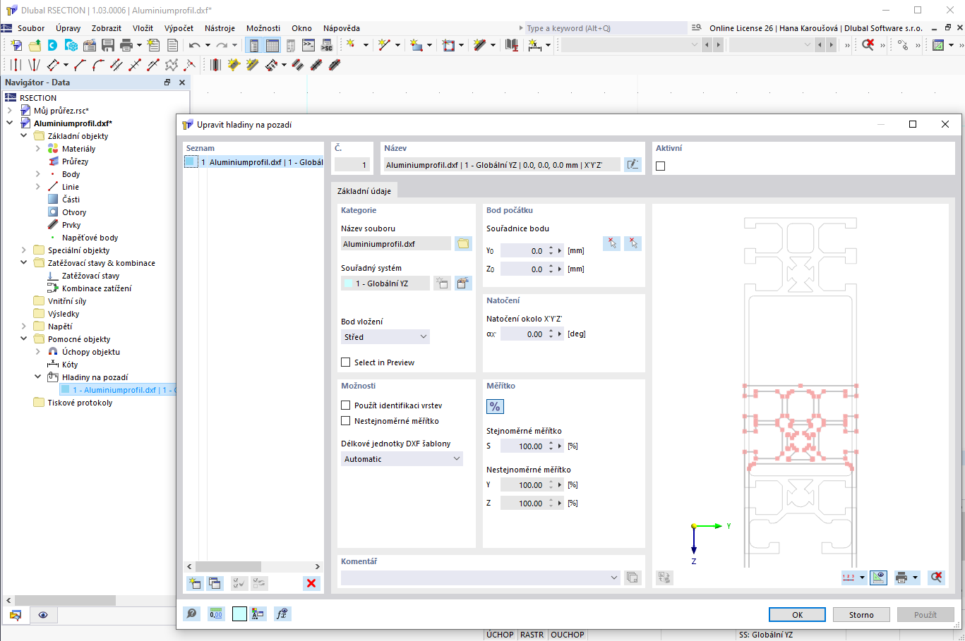Screen dimensions: 965x641
Task: Click the comment library icon beside Komentář
Action: coord(633,578)
